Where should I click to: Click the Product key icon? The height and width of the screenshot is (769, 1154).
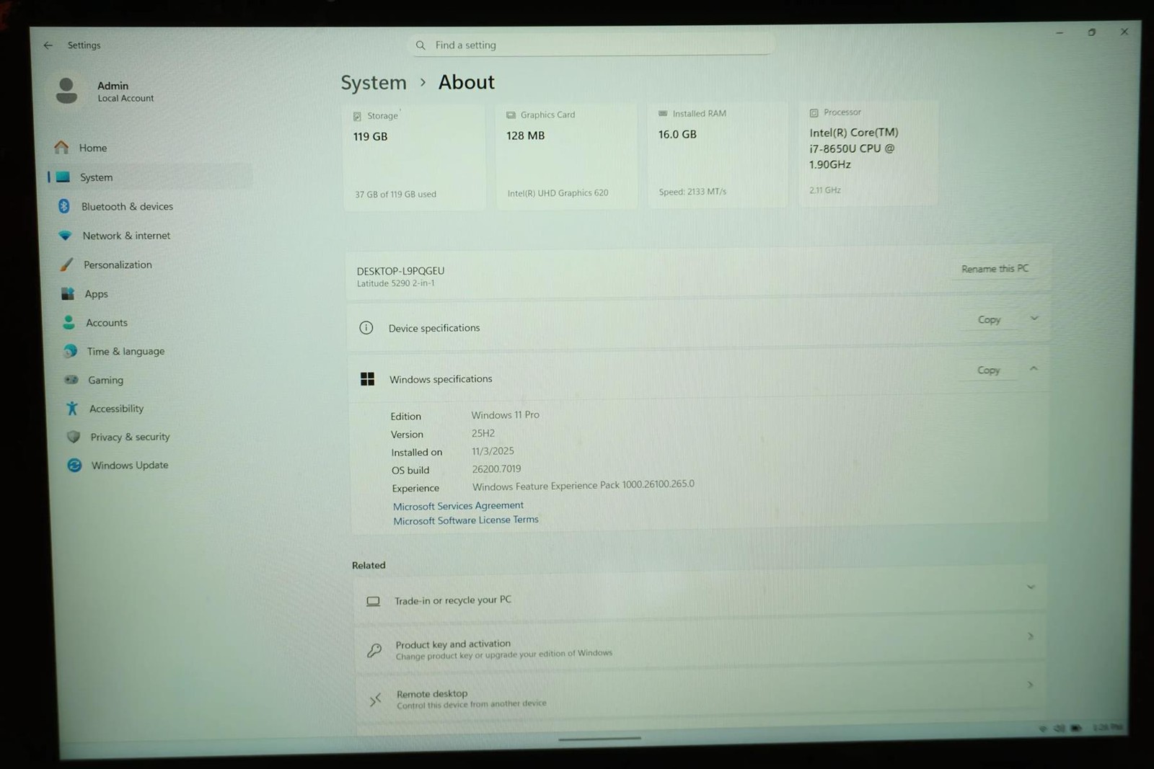click(x=374, y=650)
